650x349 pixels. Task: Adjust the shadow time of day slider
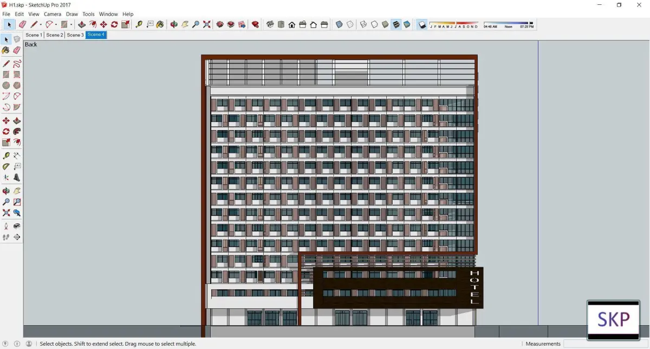pyautogui.click(x=508, y=23)
